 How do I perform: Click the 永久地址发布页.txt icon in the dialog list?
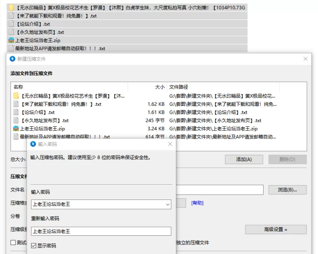[16, 120]
